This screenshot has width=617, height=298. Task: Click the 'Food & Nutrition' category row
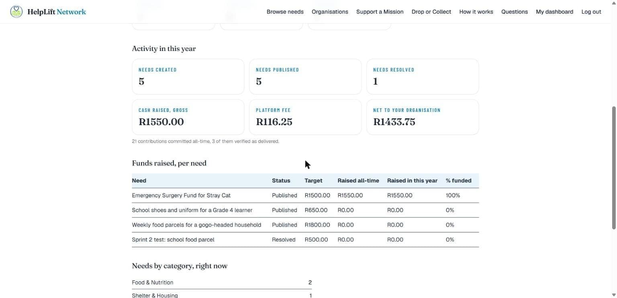pos(222,282)
